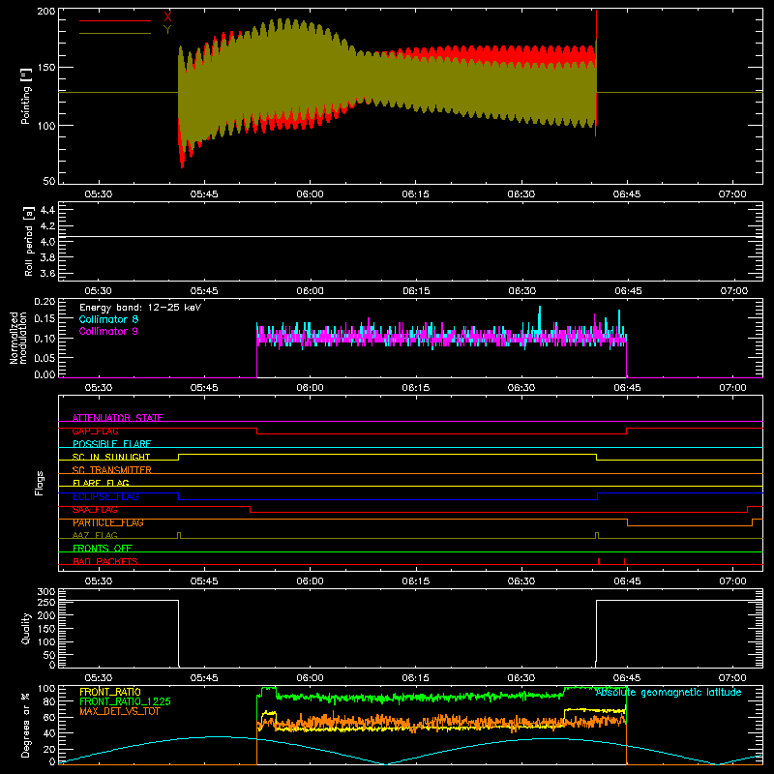Image resolution: width=774 pixels, height=774 pixels.
Task: Select the ATTENUATOR_STATE flag label
Action: (x=117, y=418)
